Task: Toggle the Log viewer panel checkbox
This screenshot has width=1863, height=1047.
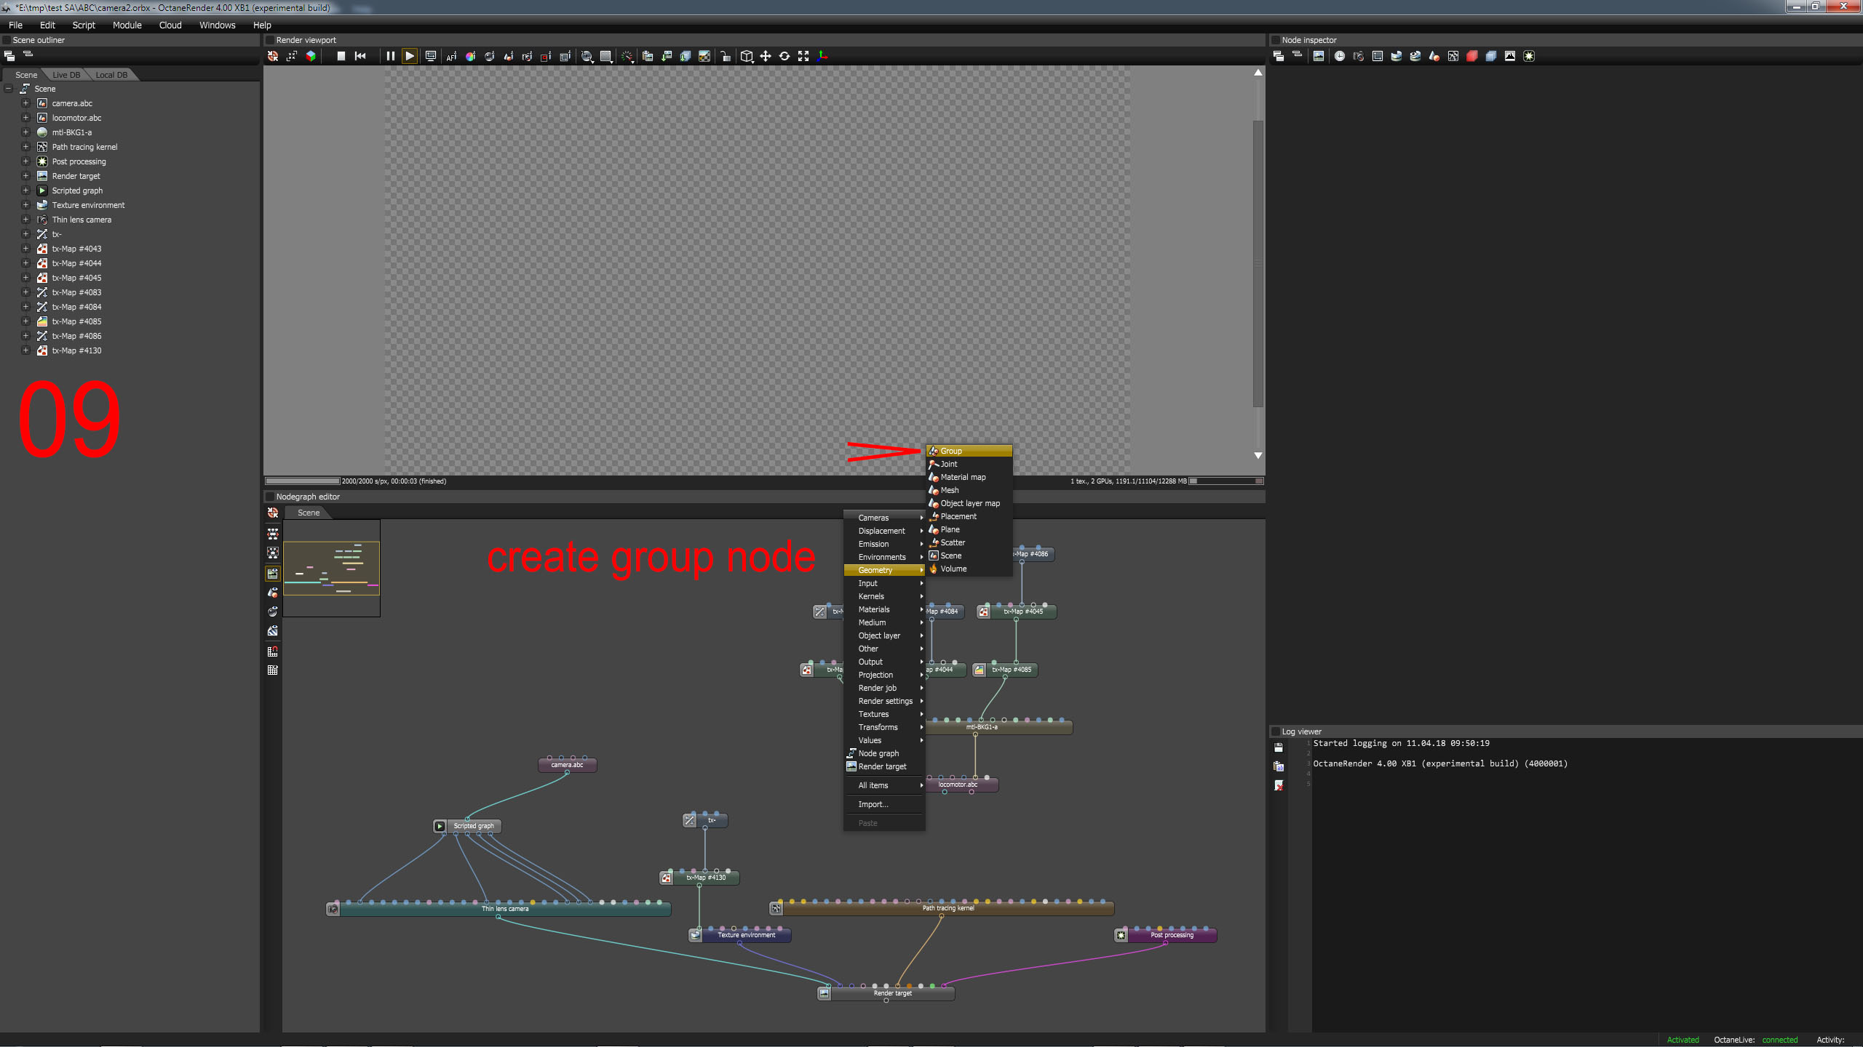Action: (x=1276, y=731)
